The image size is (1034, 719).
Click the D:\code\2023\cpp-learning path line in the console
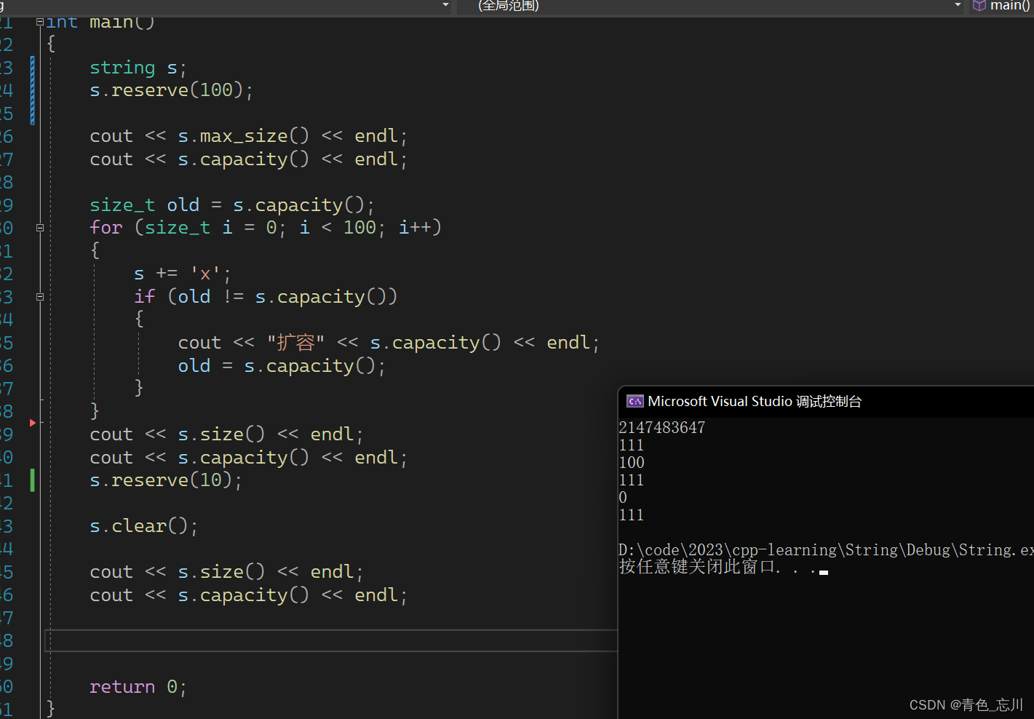[826, 550]
